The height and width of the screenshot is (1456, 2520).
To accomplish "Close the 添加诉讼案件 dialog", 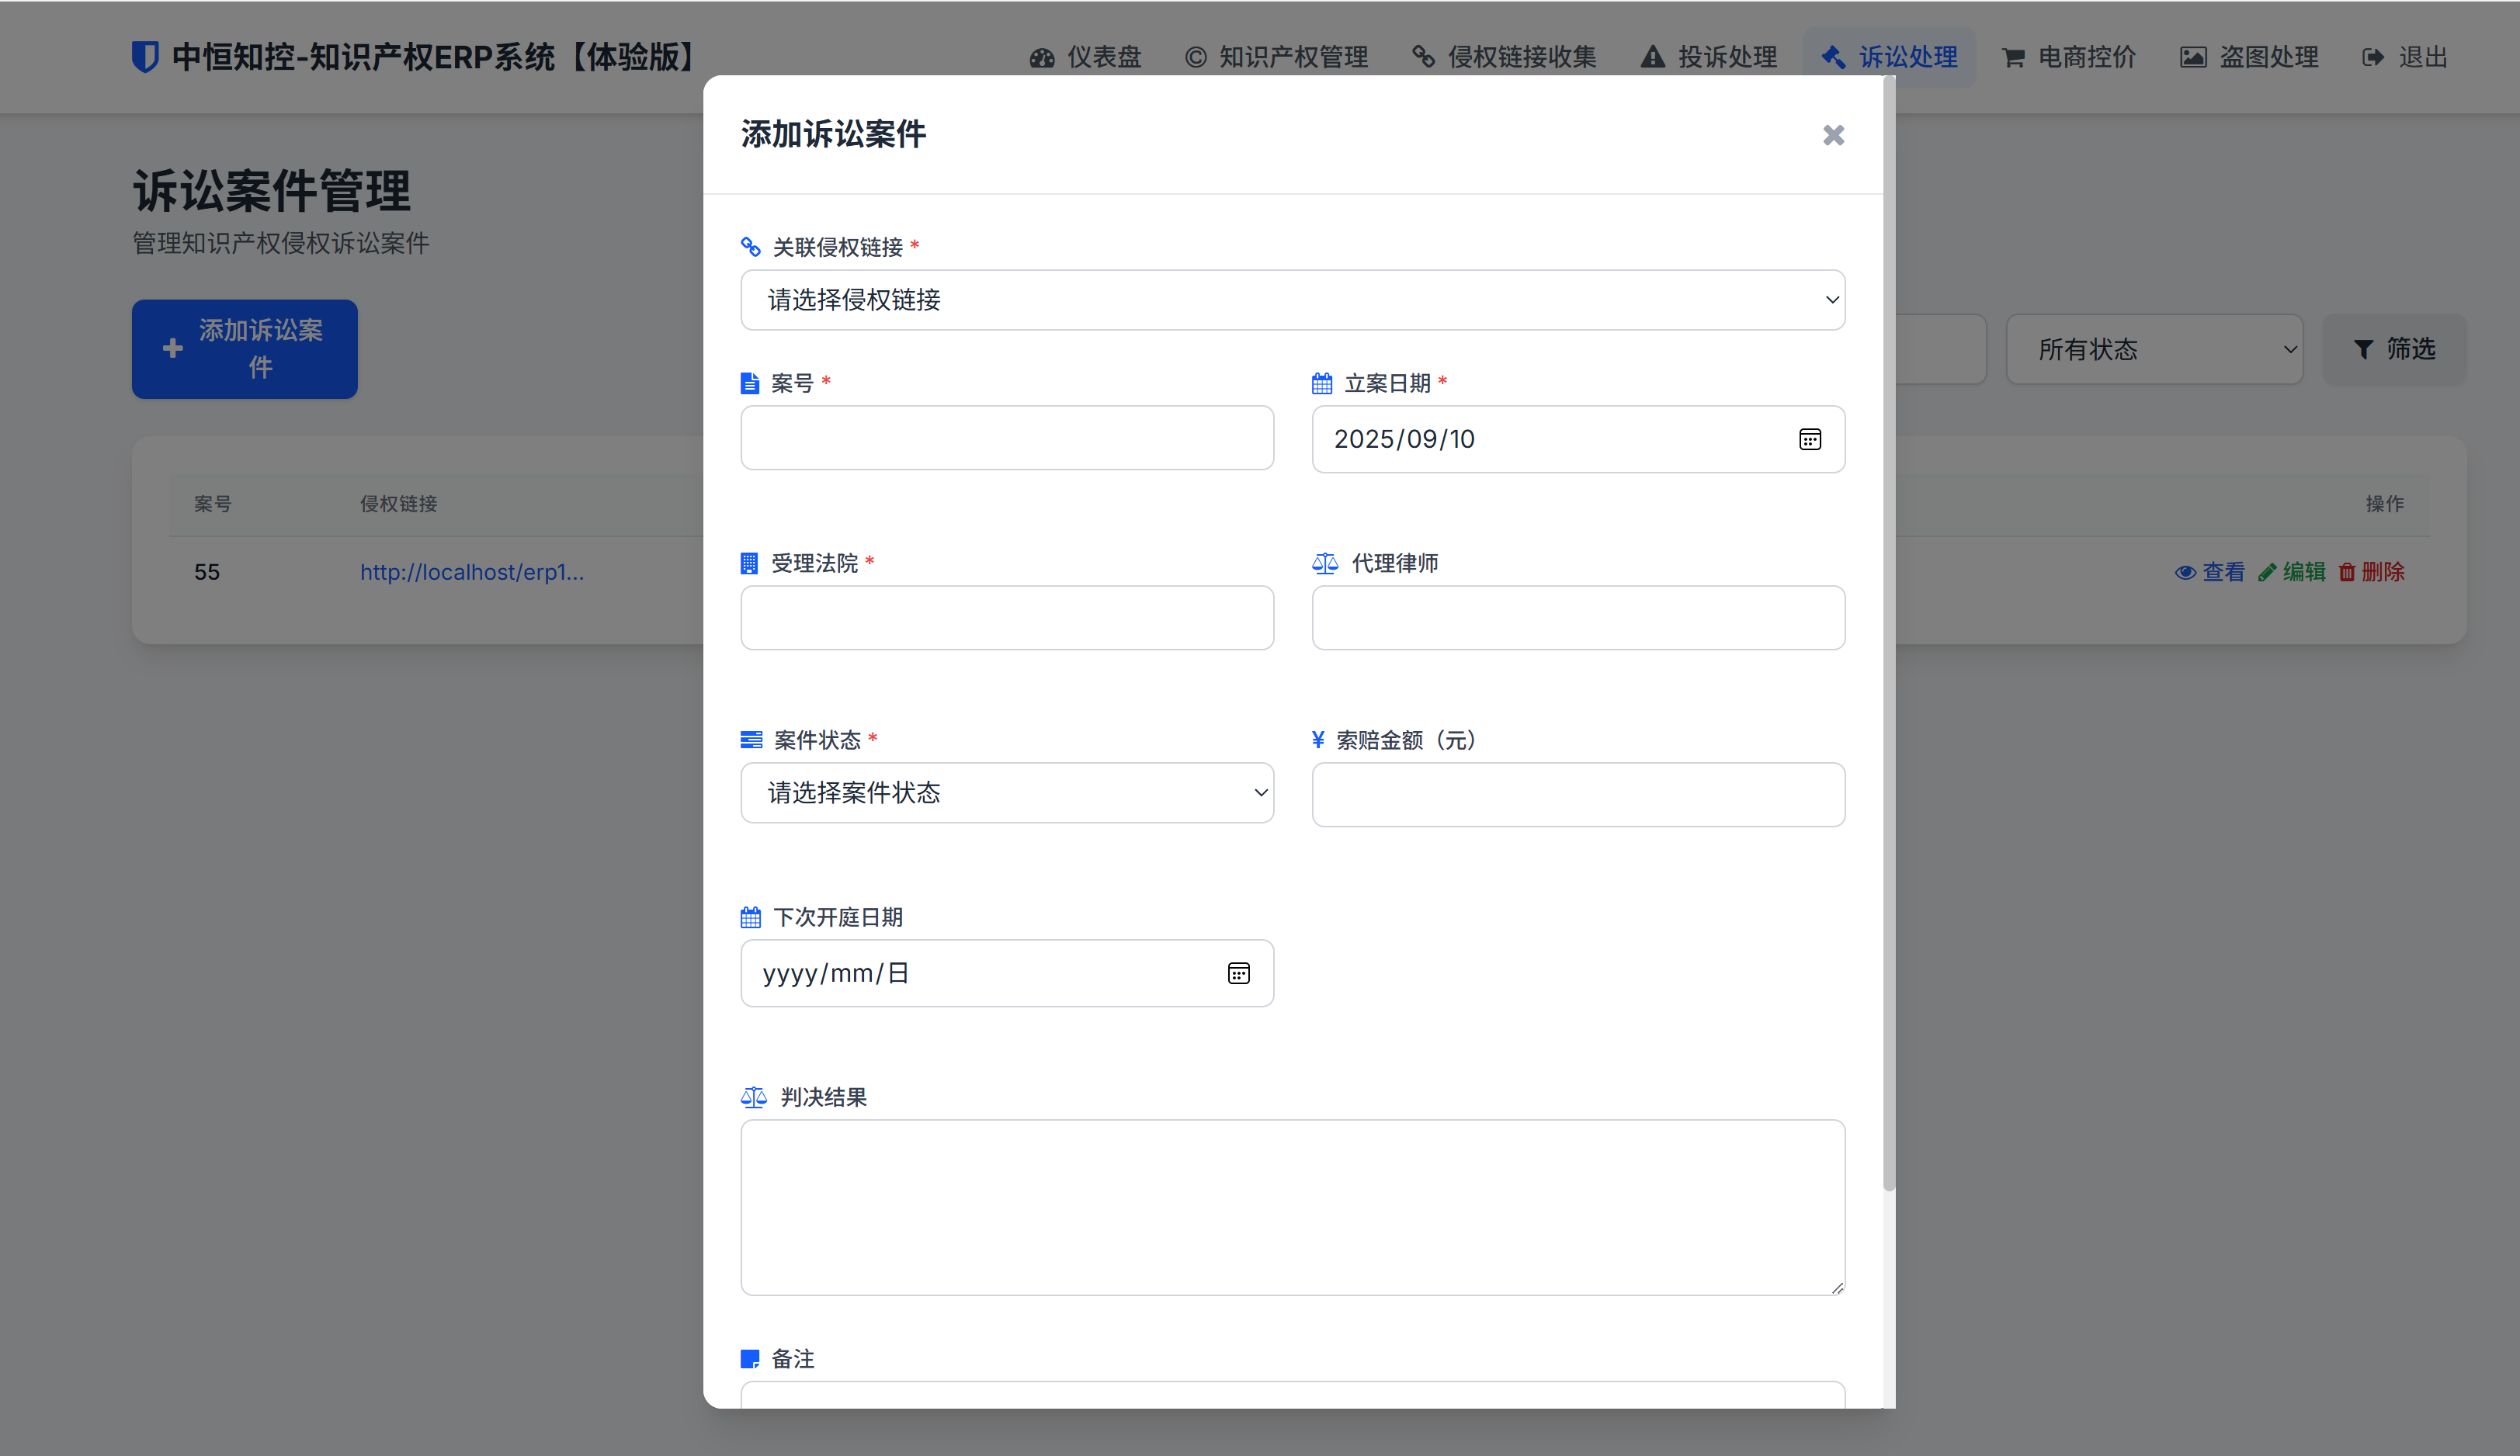I will click(1832, 135).
